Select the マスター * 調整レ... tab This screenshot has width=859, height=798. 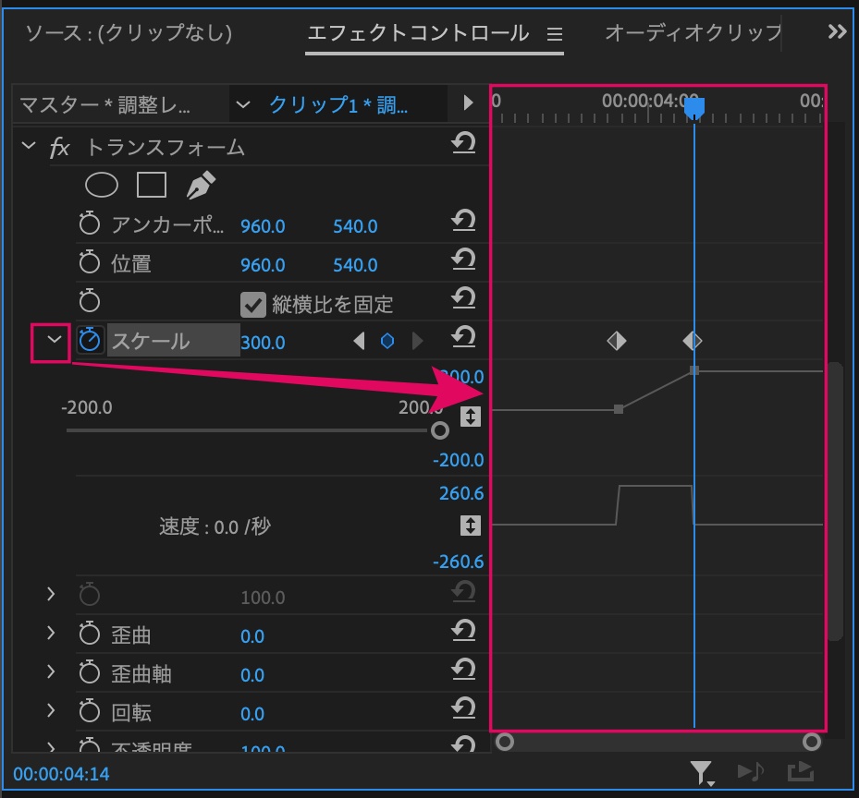tap(104, 104)
